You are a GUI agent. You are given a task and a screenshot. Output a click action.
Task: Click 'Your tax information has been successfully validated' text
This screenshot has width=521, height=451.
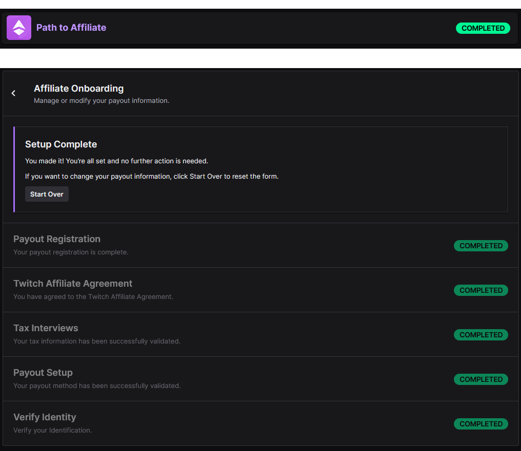tap(97, 341)
